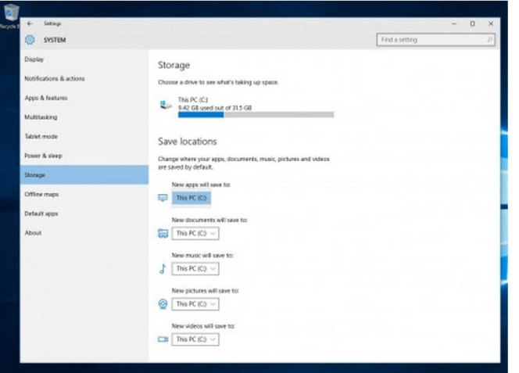This screenshot has height=373, width=519.
Task: Click the drive usage progress bar
Action: pyautogui.click(x=256, y=115)
